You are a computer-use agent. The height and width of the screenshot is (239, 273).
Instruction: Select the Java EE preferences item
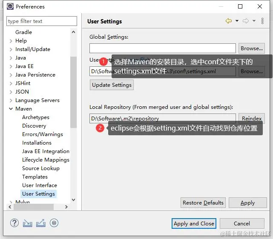click(x=24, y=66)
